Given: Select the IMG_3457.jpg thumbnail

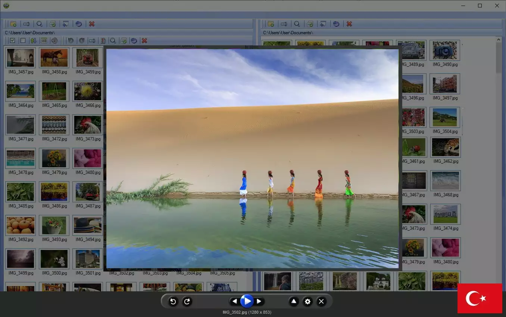Looking at the screenshot, I should point(21,58).
